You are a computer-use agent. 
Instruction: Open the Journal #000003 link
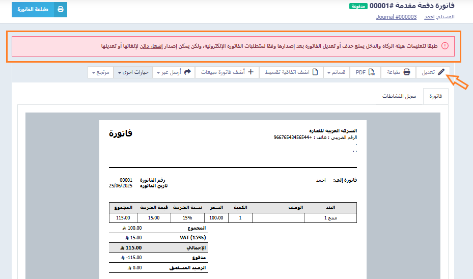pos(396,17)
